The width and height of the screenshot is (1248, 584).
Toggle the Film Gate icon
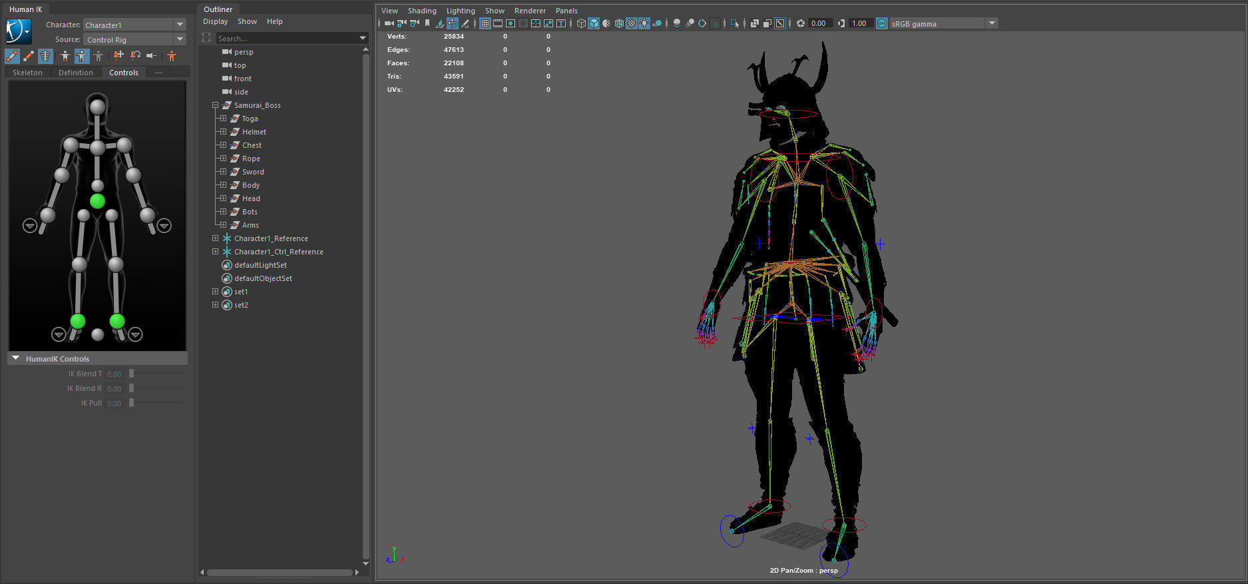pos(497,23)
